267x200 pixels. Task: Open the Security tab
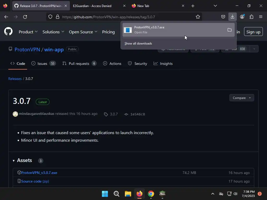coord(137,64)
